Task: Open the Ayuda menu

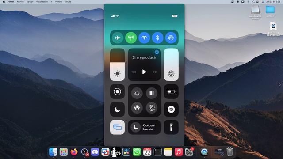Action: click(x=68, y=2)
